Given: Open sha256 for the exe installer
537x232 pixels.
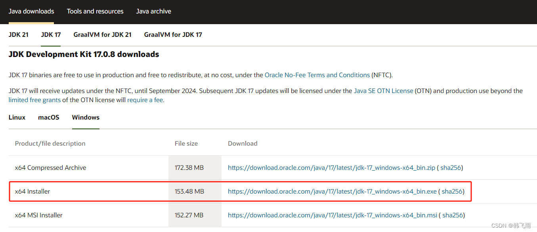Looking at the screenshot, I should tap(452, 192).
